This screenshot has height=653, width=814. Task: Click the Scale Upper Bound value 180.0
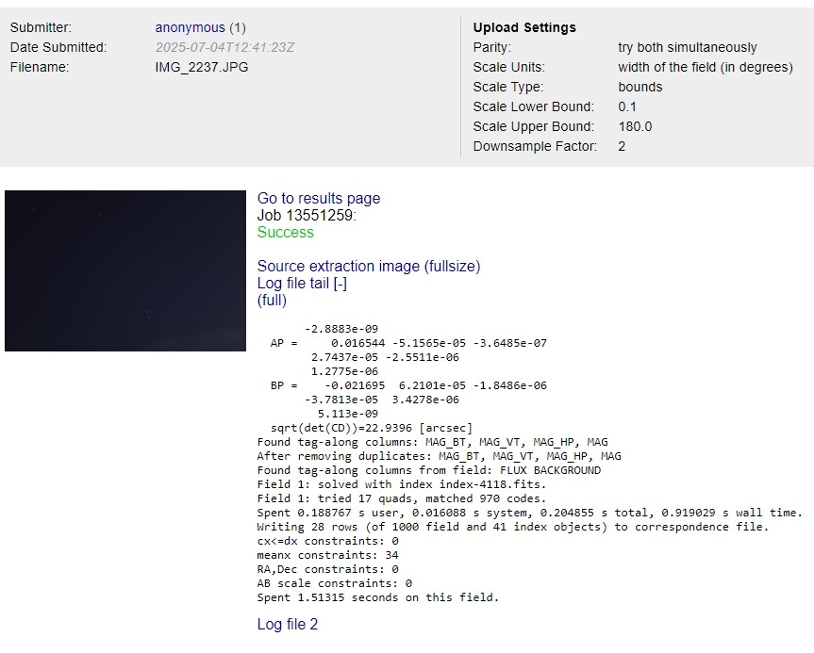(x=635, y=126)
